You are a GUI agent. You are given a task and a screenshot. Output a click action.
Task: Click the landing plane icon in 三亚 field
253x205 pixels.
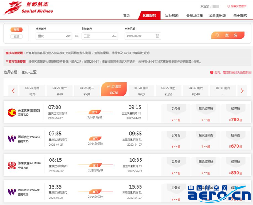point(114,36)
